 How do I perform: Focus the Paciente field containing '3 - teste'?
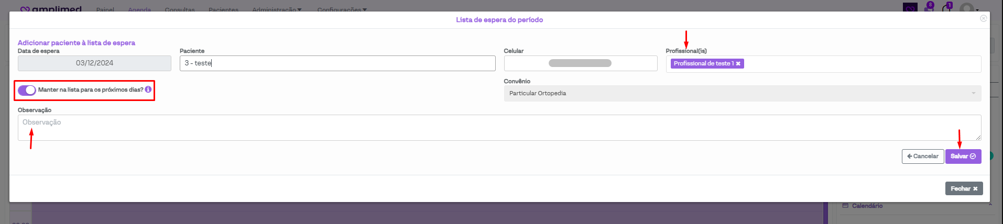point(337,63)
